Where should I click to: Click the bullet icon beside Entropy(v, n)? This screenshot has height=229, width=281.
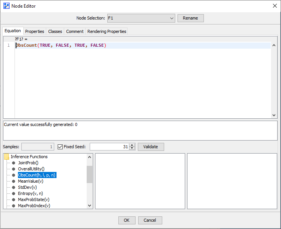tap(14, 193)
